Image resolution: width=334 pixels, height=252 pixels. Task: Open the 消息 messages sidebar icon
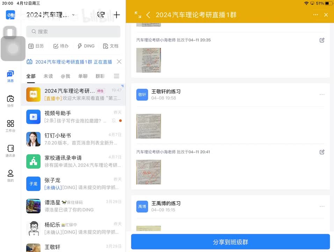(x=10, y=76)
